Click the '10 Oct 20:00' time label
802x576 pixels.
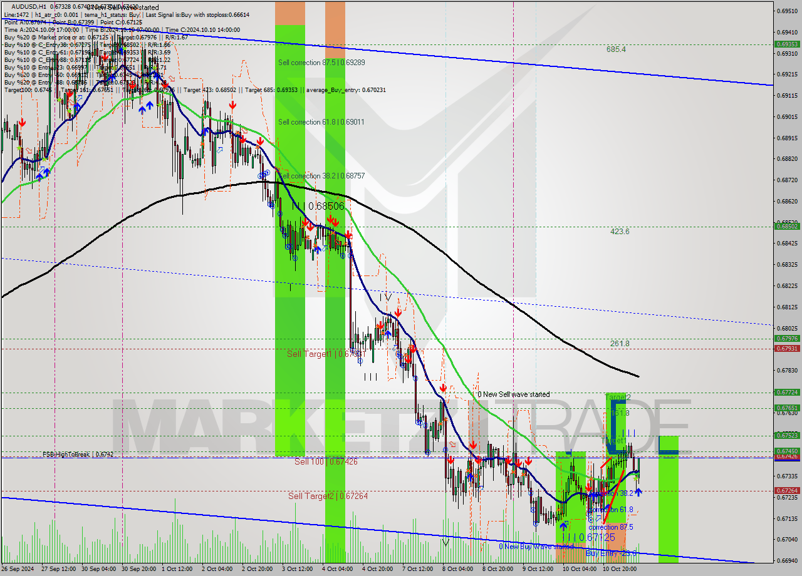pyautogui.click(x=621, y=569)
